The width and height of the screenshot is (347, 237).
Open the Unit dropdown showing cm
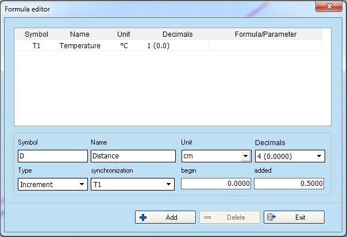(x=245, y=156)
